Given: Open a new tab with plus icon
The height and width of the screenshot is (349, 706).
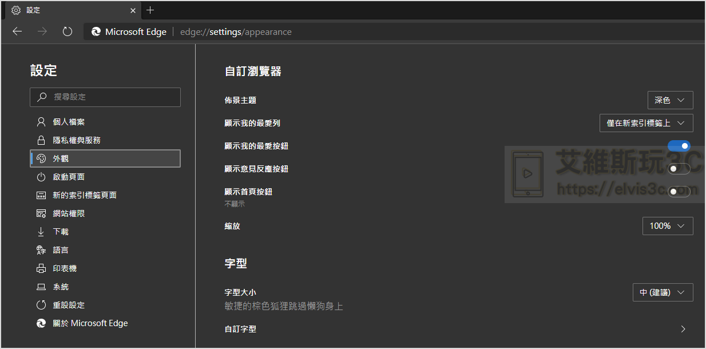Looking at the screenshot, I should tap(150, 10).
